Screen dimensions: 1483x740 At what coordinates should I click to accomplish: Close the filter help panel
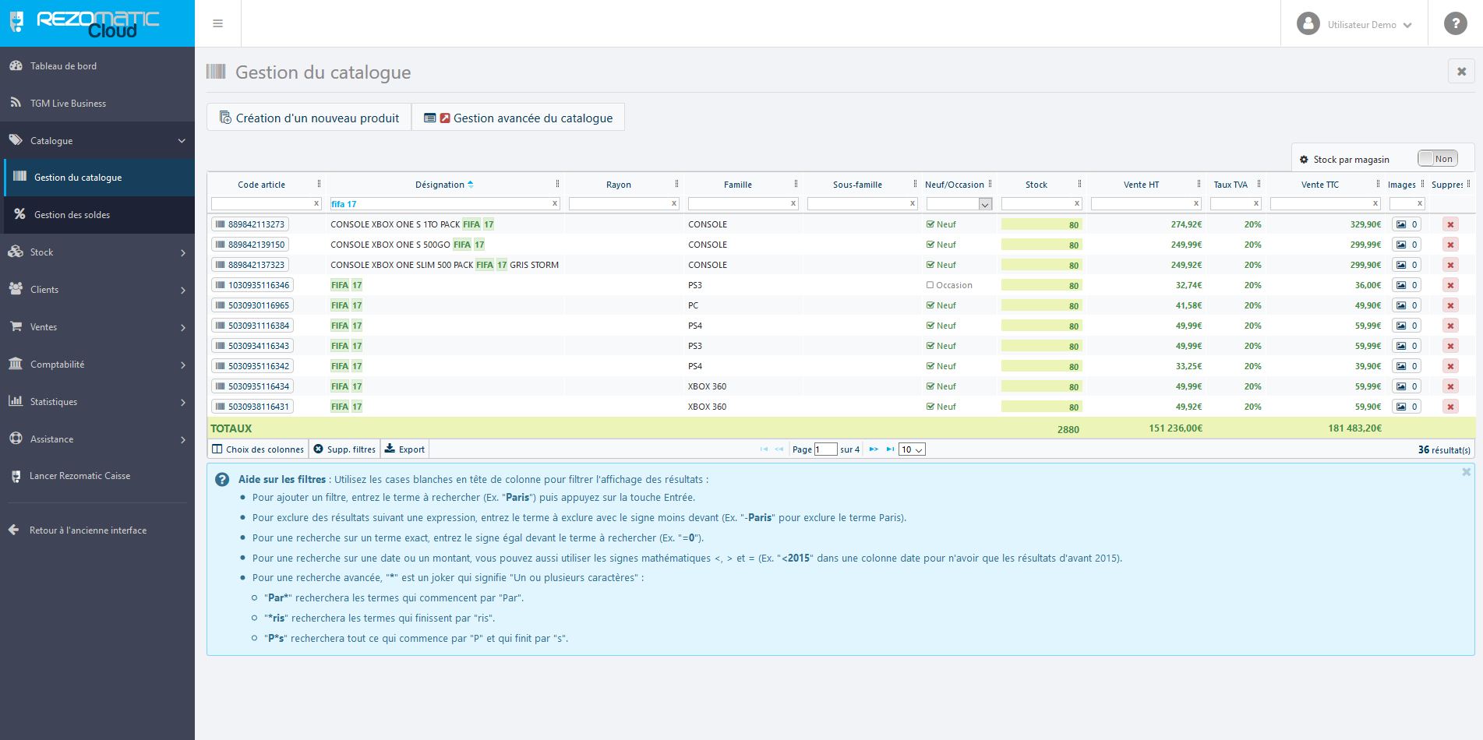(x=1466, y=472)
